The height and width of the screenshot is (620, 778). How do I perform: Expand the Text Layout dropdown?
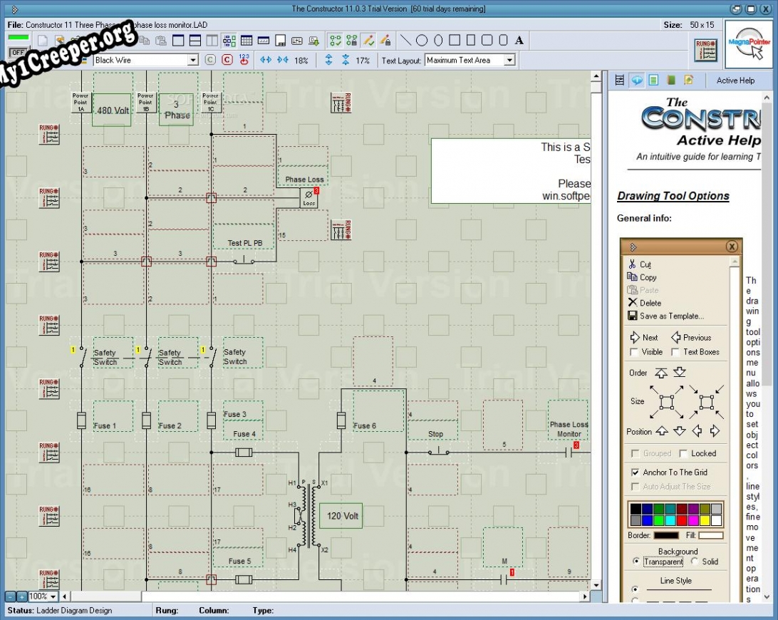tap(509, 61)
